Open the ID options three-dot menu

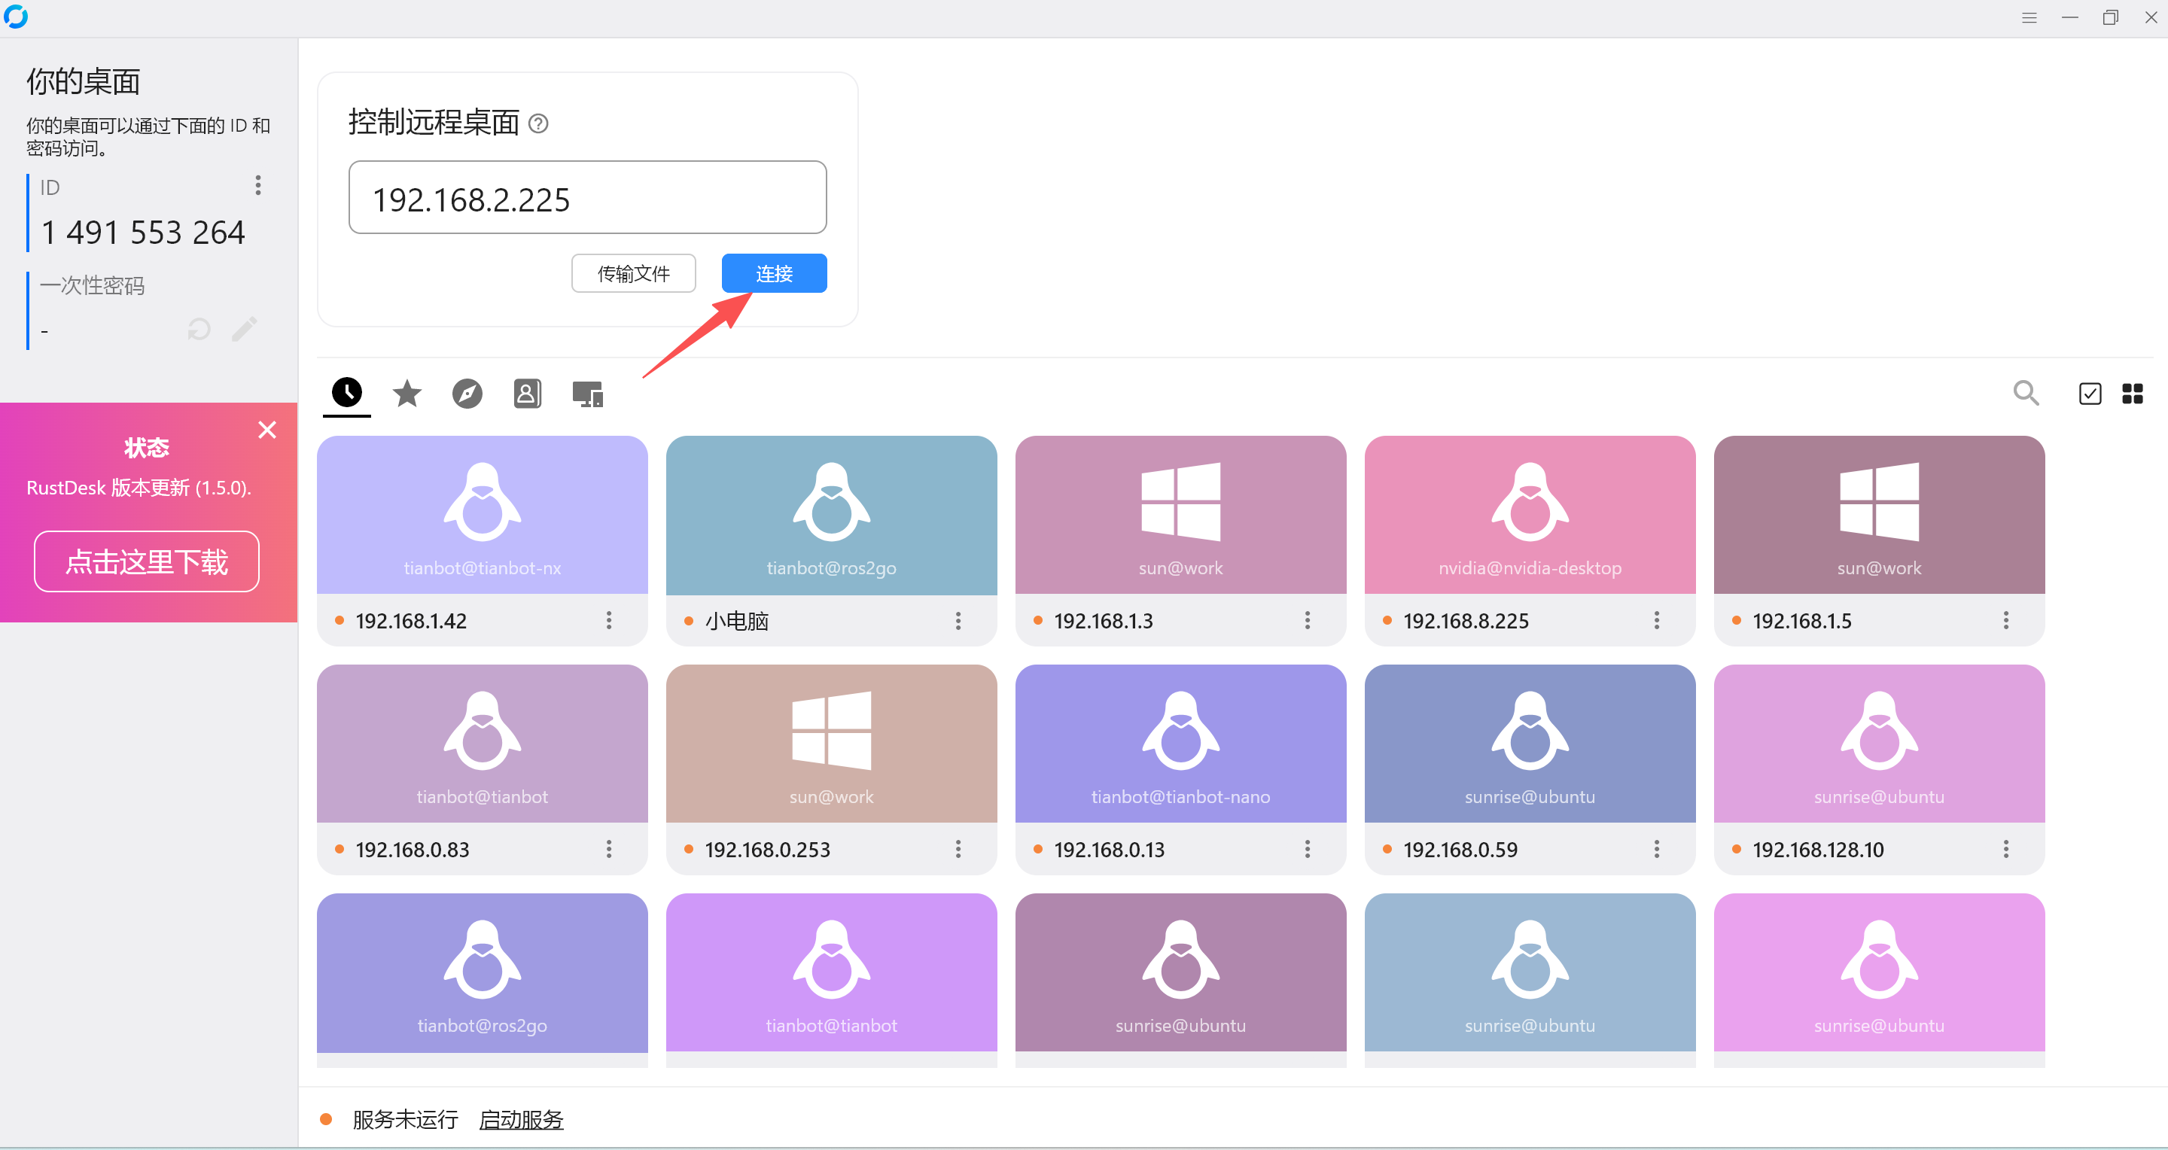(x=258, y=185)
